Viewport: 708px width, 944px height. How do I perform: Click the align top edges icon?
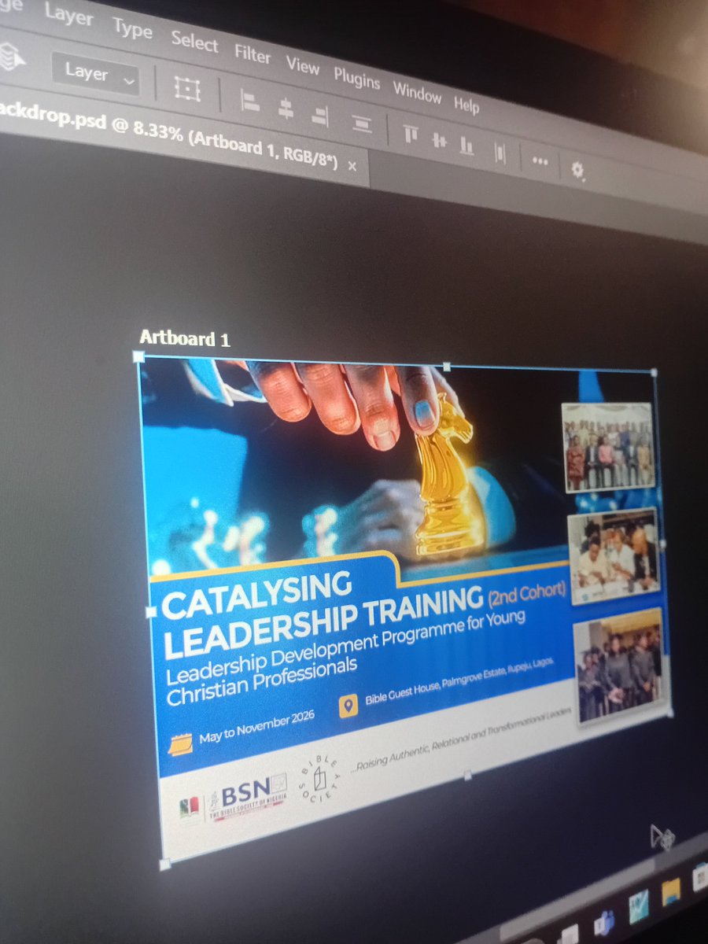click(x=411, y=135)
